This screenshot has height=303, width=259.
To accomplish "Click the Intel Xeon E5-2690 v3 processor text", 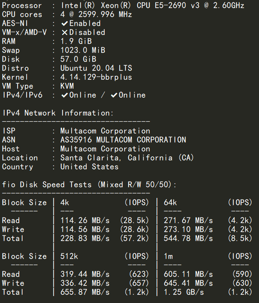I will [152, 6].
